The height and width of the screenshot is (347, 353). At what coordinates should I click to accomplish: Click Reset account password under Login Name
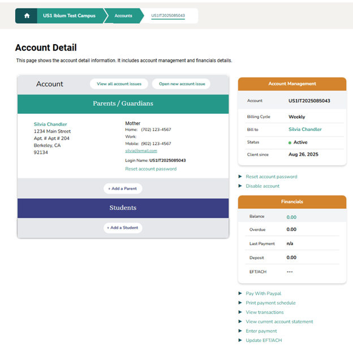(x=150, y=169)
